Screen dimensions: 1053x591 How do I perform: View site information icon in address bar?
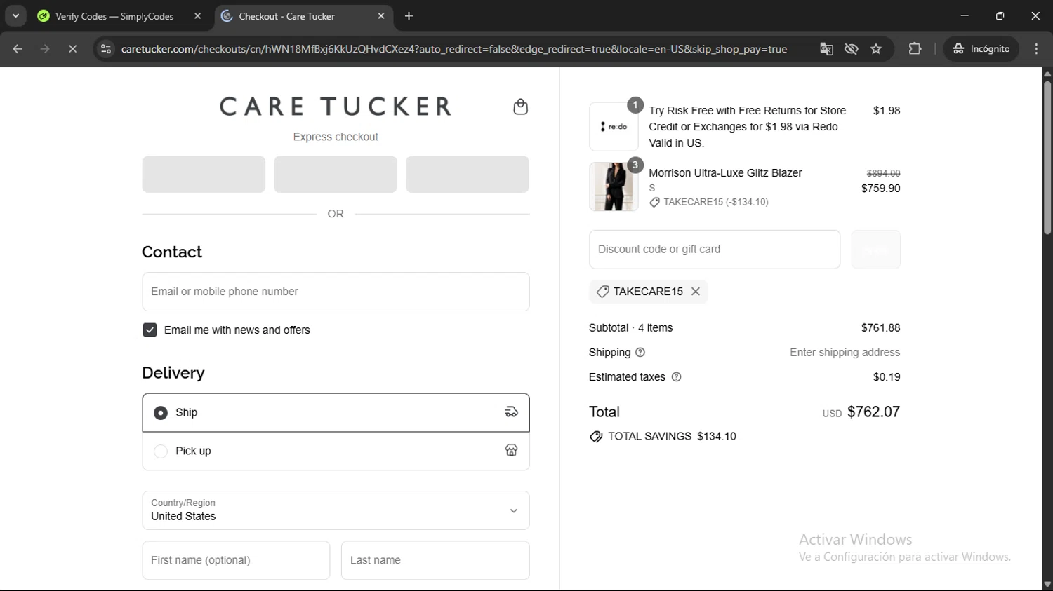point(106,49)
